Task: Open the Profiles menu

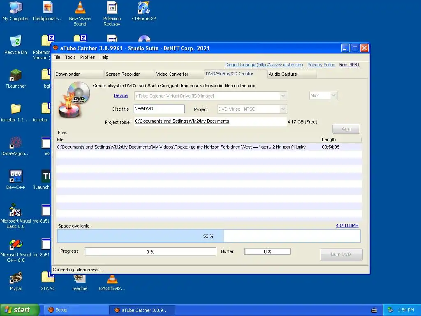Action: pyautogui.click(x=88, y=57)
